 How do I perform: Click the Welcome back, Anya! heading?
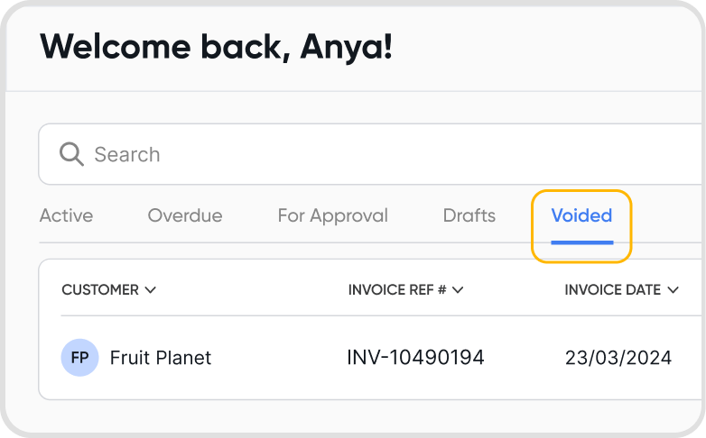(216, 47)
